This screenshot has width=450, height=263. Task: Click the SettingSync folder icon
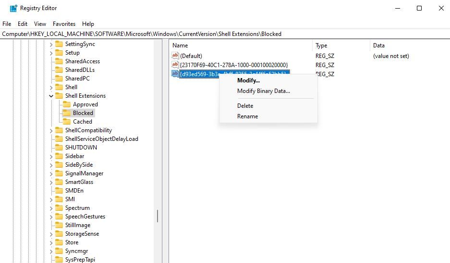(x=59, y=44)
